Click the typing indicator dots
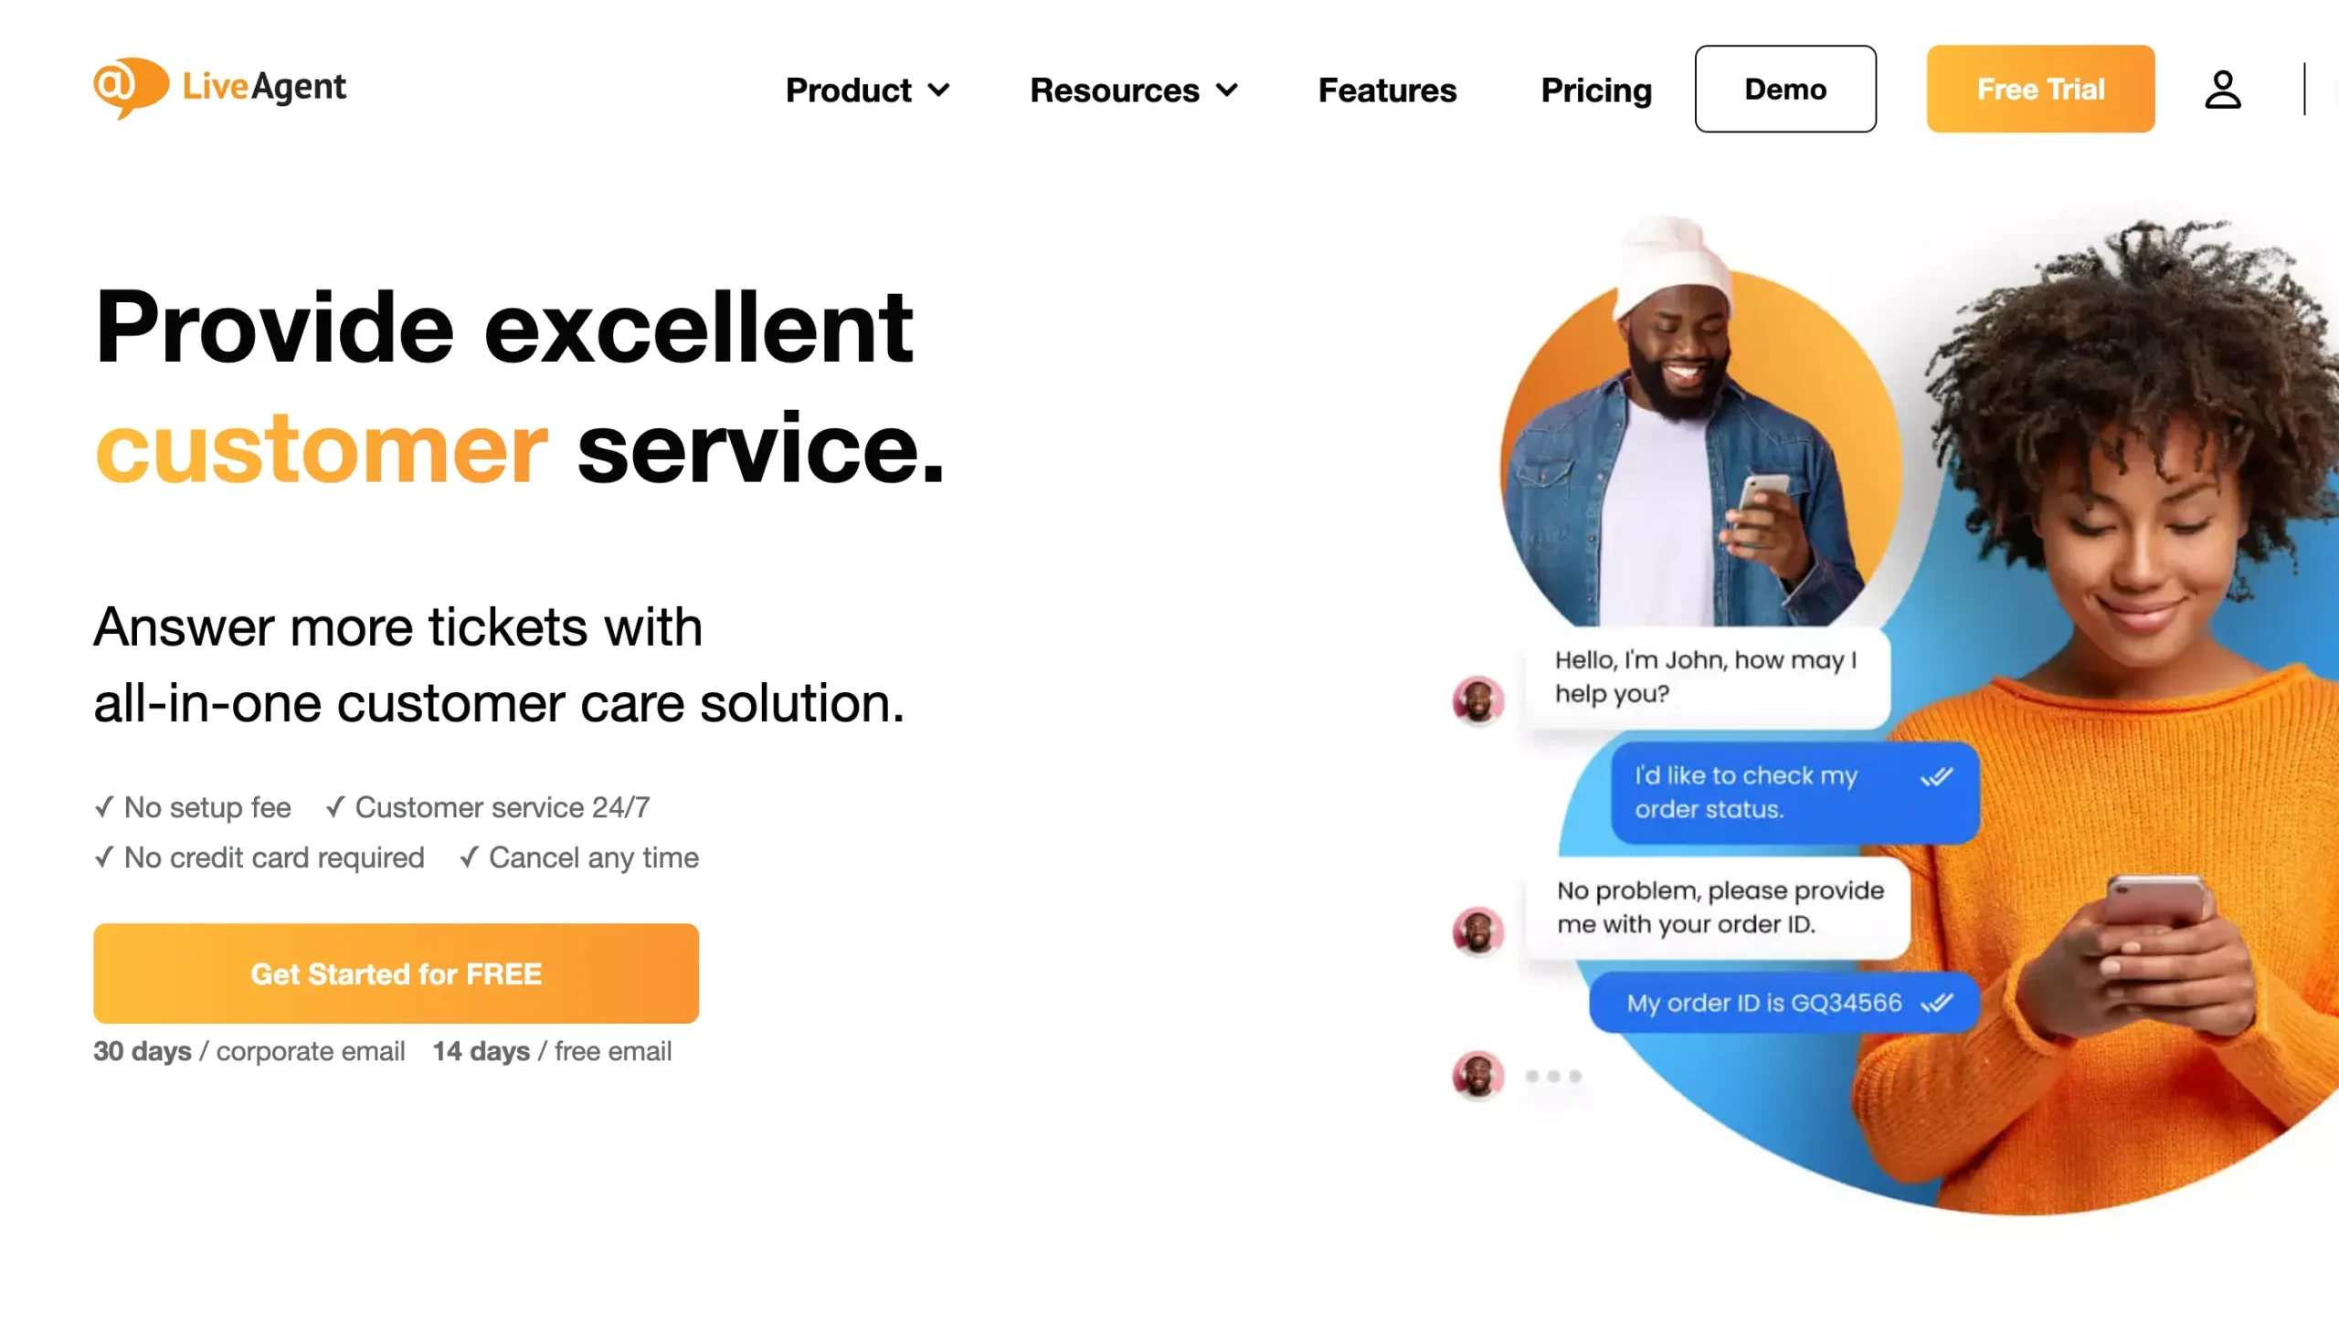 tap(1553, 1077)
